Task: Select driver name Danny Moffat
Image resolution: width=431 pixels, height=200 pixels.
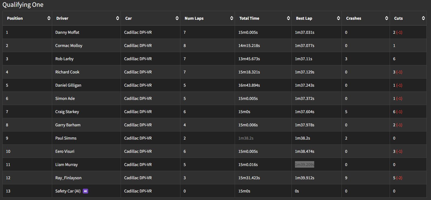Action: pos(67,32)
